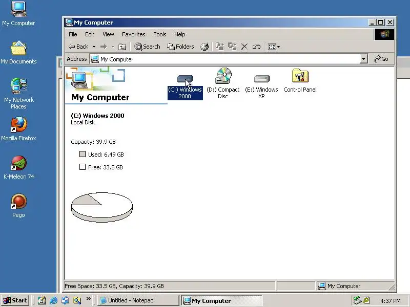Select My Network Places desktop icon
This screenshot has width=410, height=307.
tap(18, 94)
